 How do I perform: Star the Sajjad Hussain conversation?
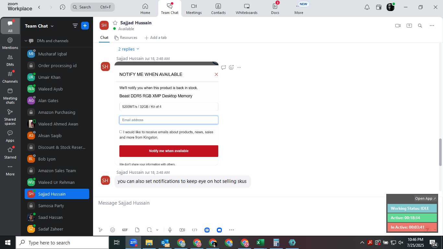115,23
